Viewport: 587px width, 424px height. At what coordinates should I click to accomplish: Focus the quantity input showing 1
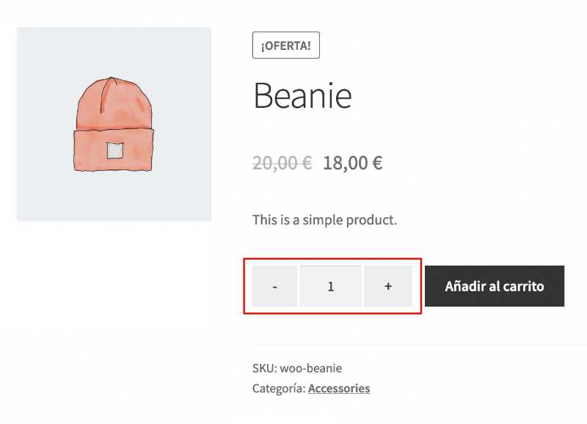331,286
